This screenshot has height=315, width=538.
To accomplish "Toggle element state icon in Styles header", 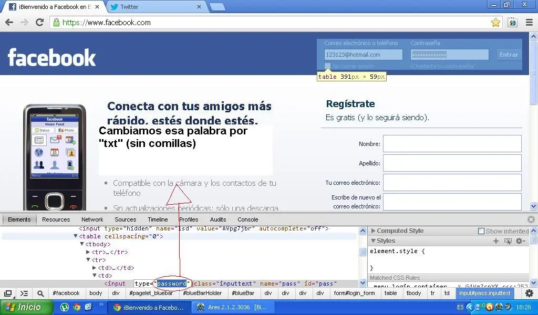I will click(508, 241).
